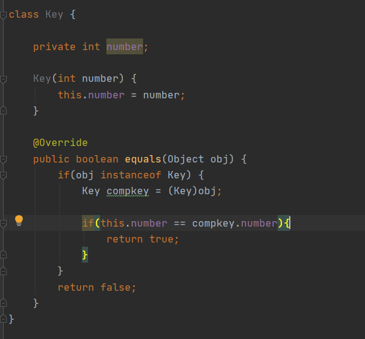Click the highlighted yellow closing brace
This screenshot has height=339, width=365.
coord(85,255)
